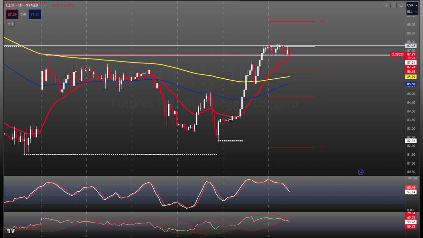Click the 89.00 price axis tick

[411, 25]
